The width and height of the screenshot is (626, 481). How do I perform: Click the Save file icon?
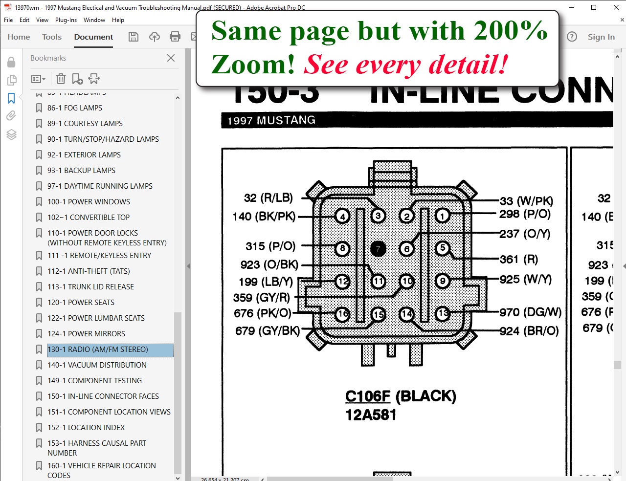[134, 37]
